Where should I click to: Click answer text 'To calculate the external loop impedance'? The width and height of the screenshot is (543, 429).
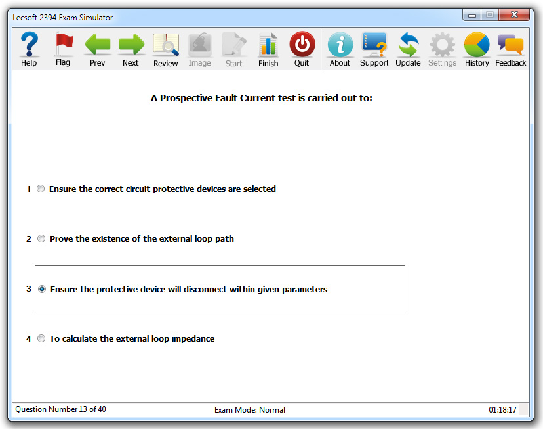tap(132, 339)
